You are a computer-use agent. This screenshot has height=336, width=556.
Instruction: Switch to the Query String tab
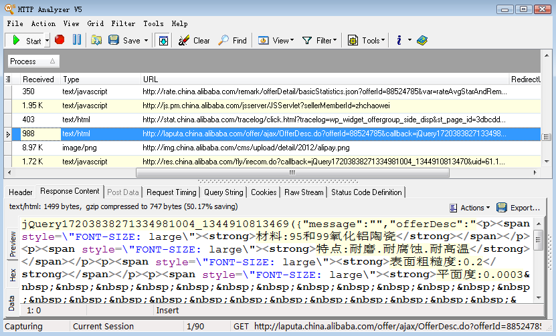pos(223,192)
